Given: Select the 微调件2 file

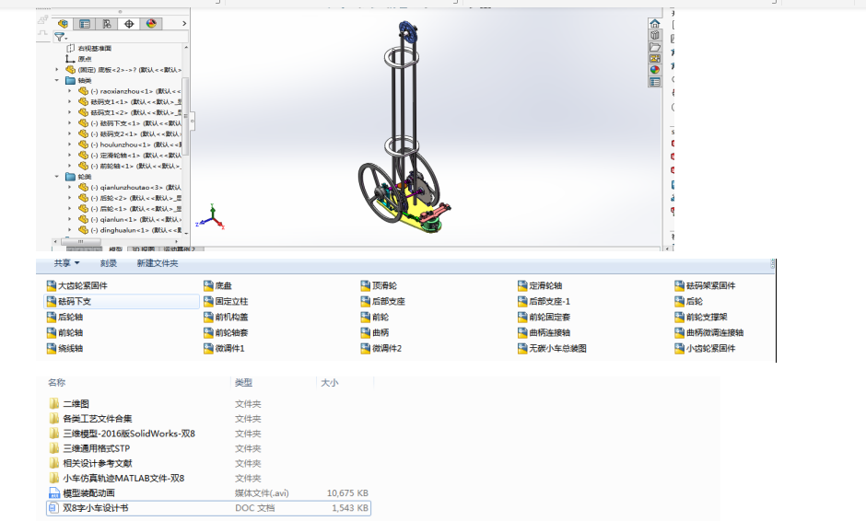Looking at the screenshot, I should click(x=381, y=348).
